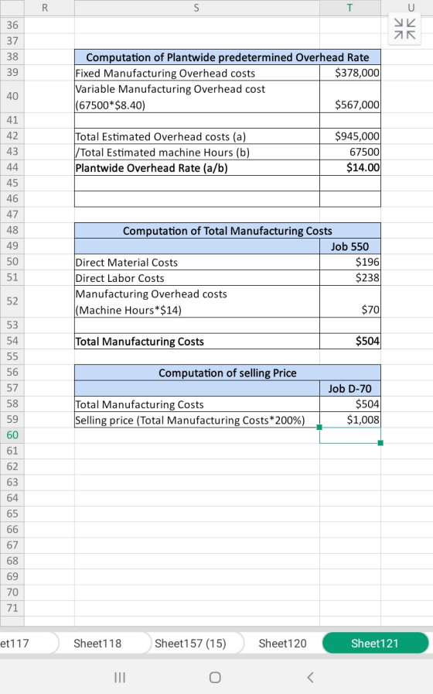Screen dimensions: 433x694
Task: Select 'Direct Labor Costs' cell
Action: point(197,278)
